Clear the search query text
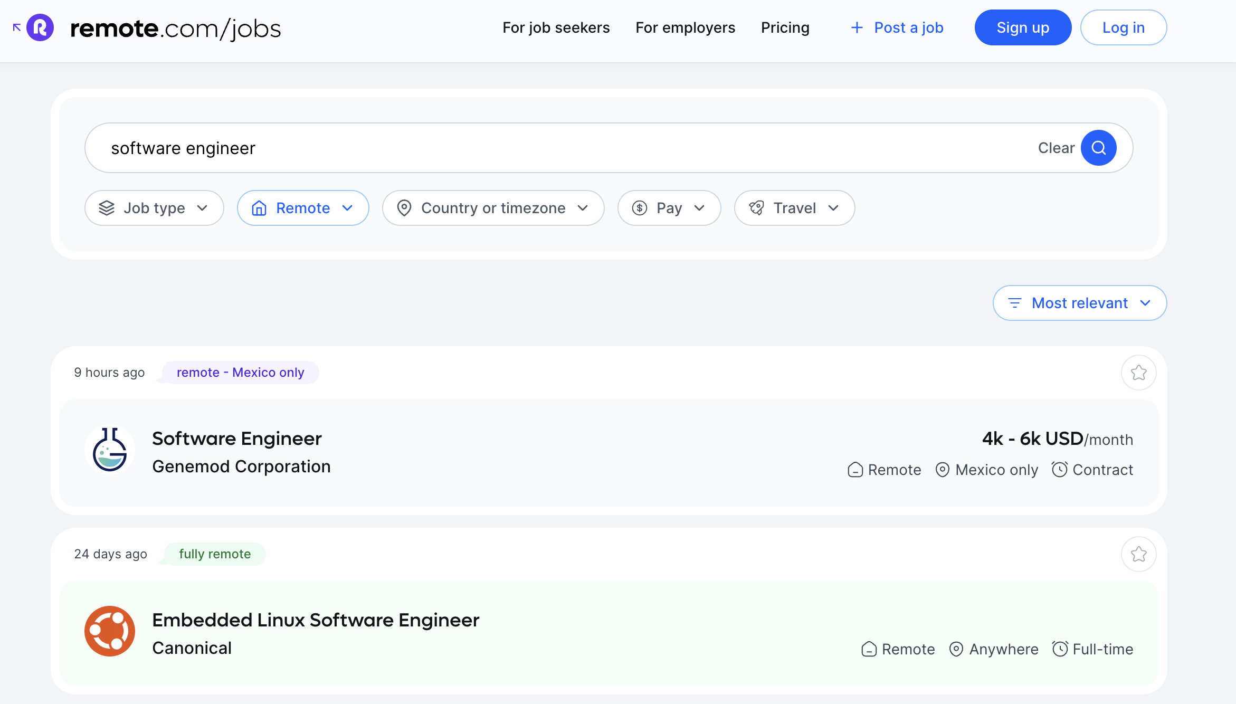 (1056, 148)
